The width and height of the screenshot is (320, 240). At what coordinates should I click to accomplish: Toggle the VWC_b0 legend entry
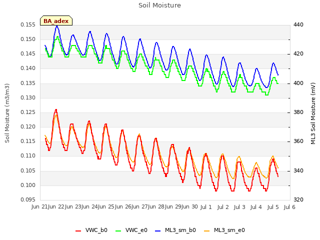[x=91, y=230]
